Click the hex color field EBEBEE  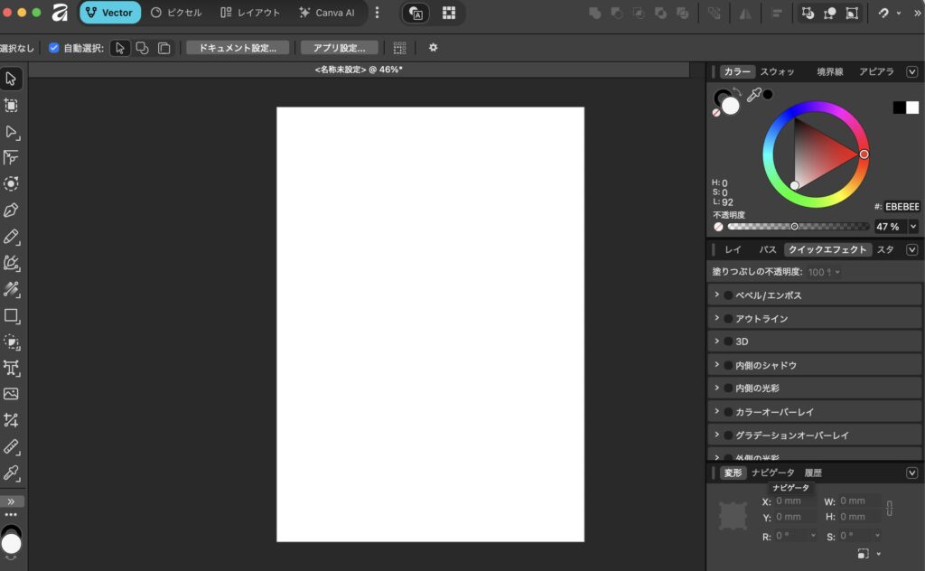tap(902, 207)
